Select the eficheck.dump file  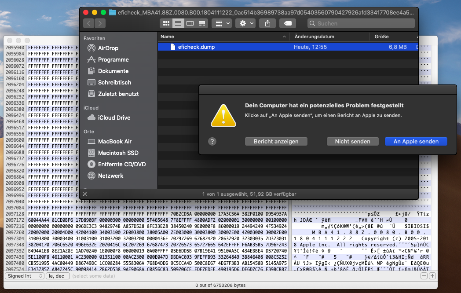coord(288,47)
